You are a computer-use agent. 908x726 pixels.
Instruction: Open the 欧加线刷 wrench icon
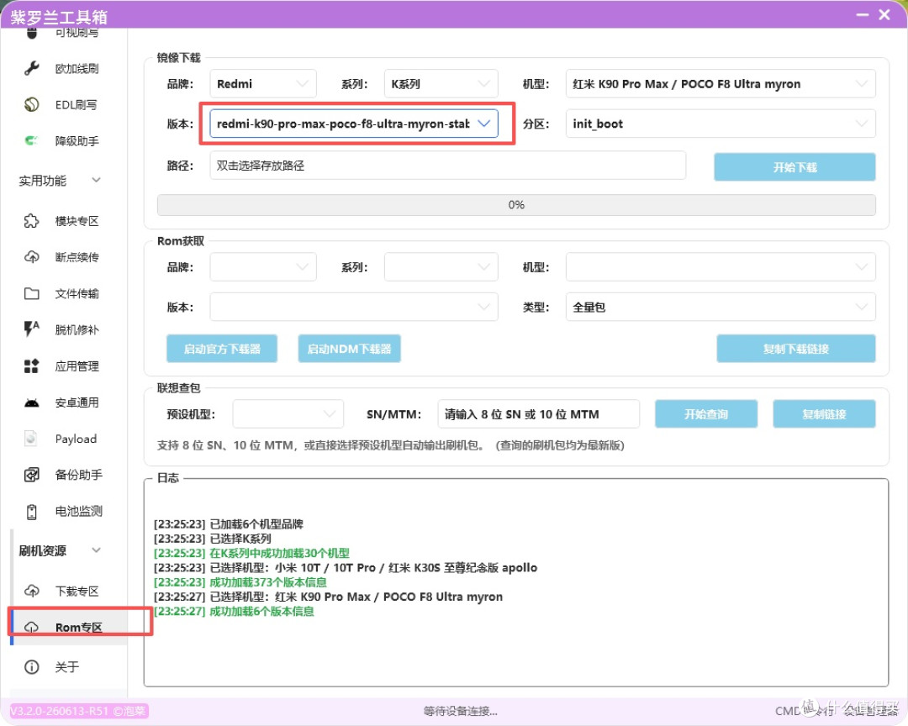click(32, 68)
